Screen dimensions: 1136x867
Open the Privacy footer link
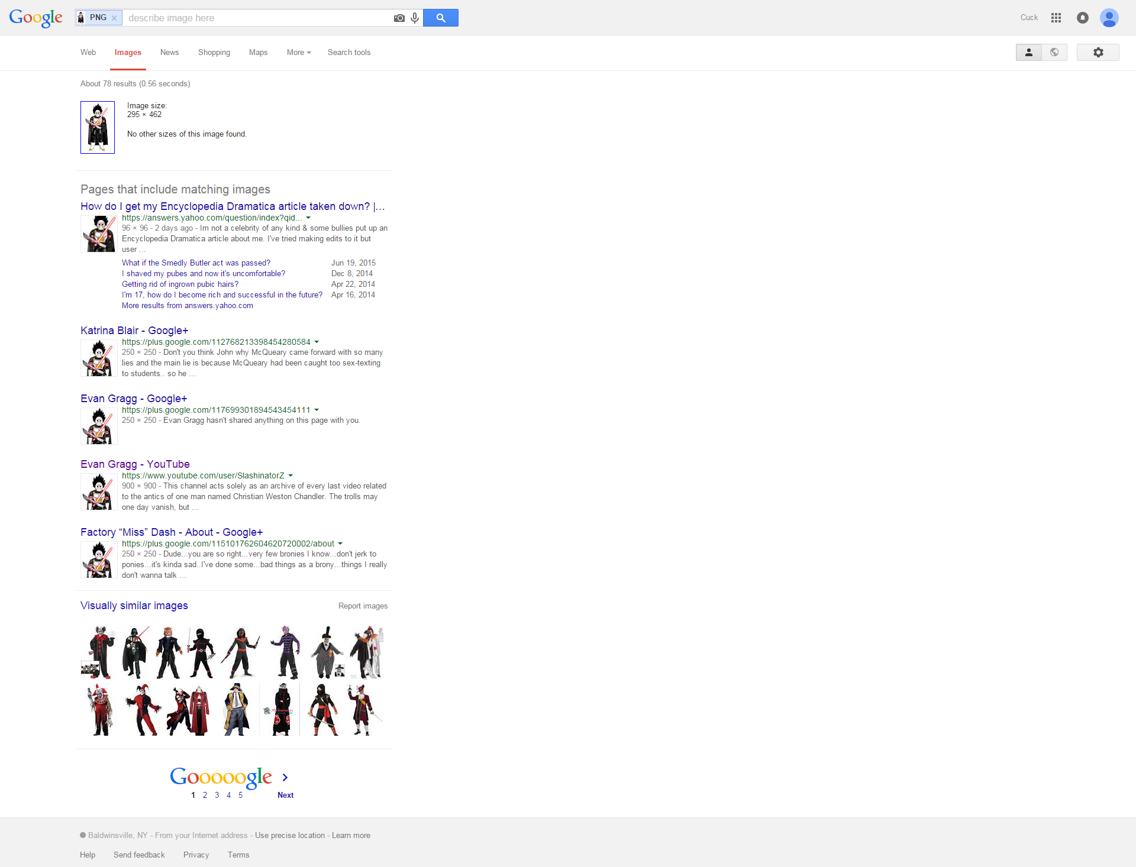pos(196,855)
